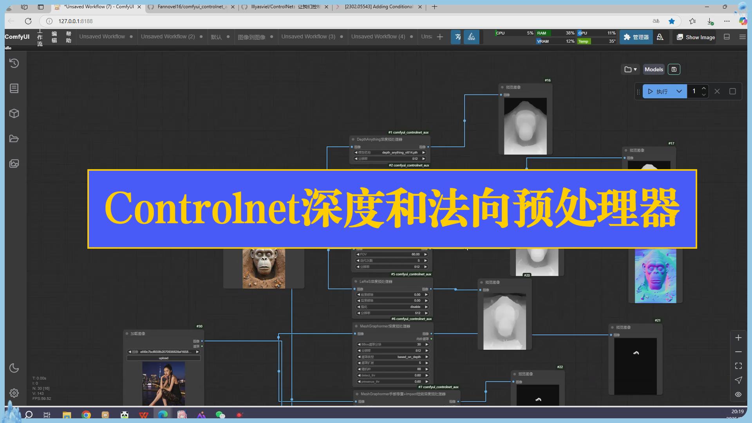Click next arrow on model name widget

click(423, 153)
